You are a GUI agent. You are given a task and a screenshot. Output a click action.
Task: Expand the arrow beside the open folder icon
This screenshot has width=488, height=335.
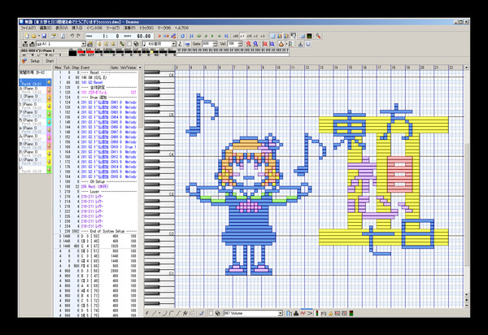point(38,36)
